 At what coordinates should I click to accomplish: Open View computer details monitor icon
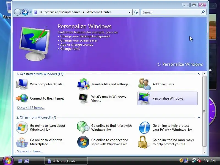(22, 84)
